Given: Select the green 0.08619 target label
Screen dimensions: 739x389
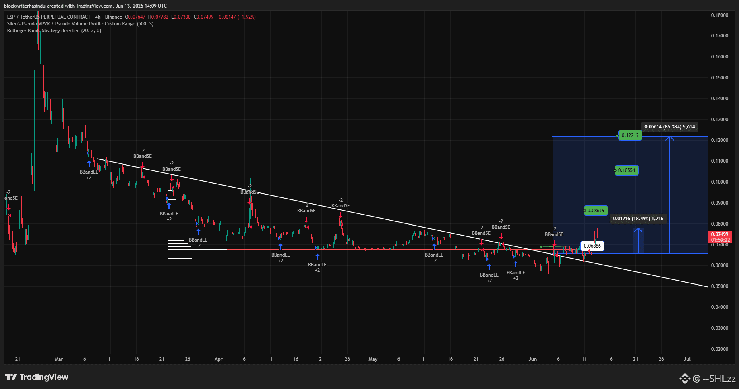Looking at the screenshot, I should (596, 211).
